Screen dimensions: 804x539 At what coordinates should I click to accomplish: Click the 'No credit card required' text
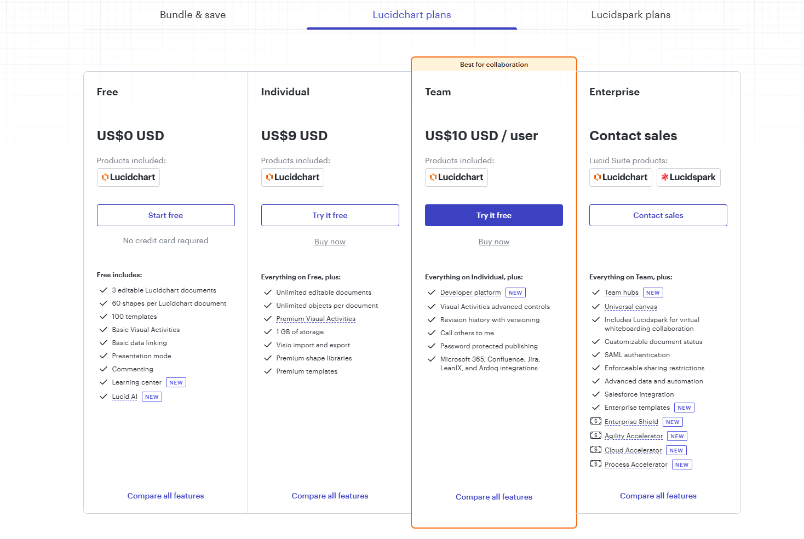[x=166, y=240]
